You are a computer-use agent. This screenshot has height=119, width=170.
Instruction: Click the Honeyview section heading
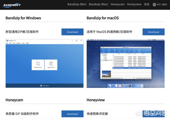click(x=96, y=100)
